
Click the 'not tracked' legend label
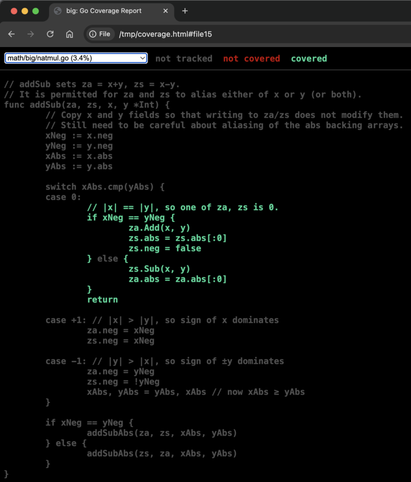pos(184,58)
